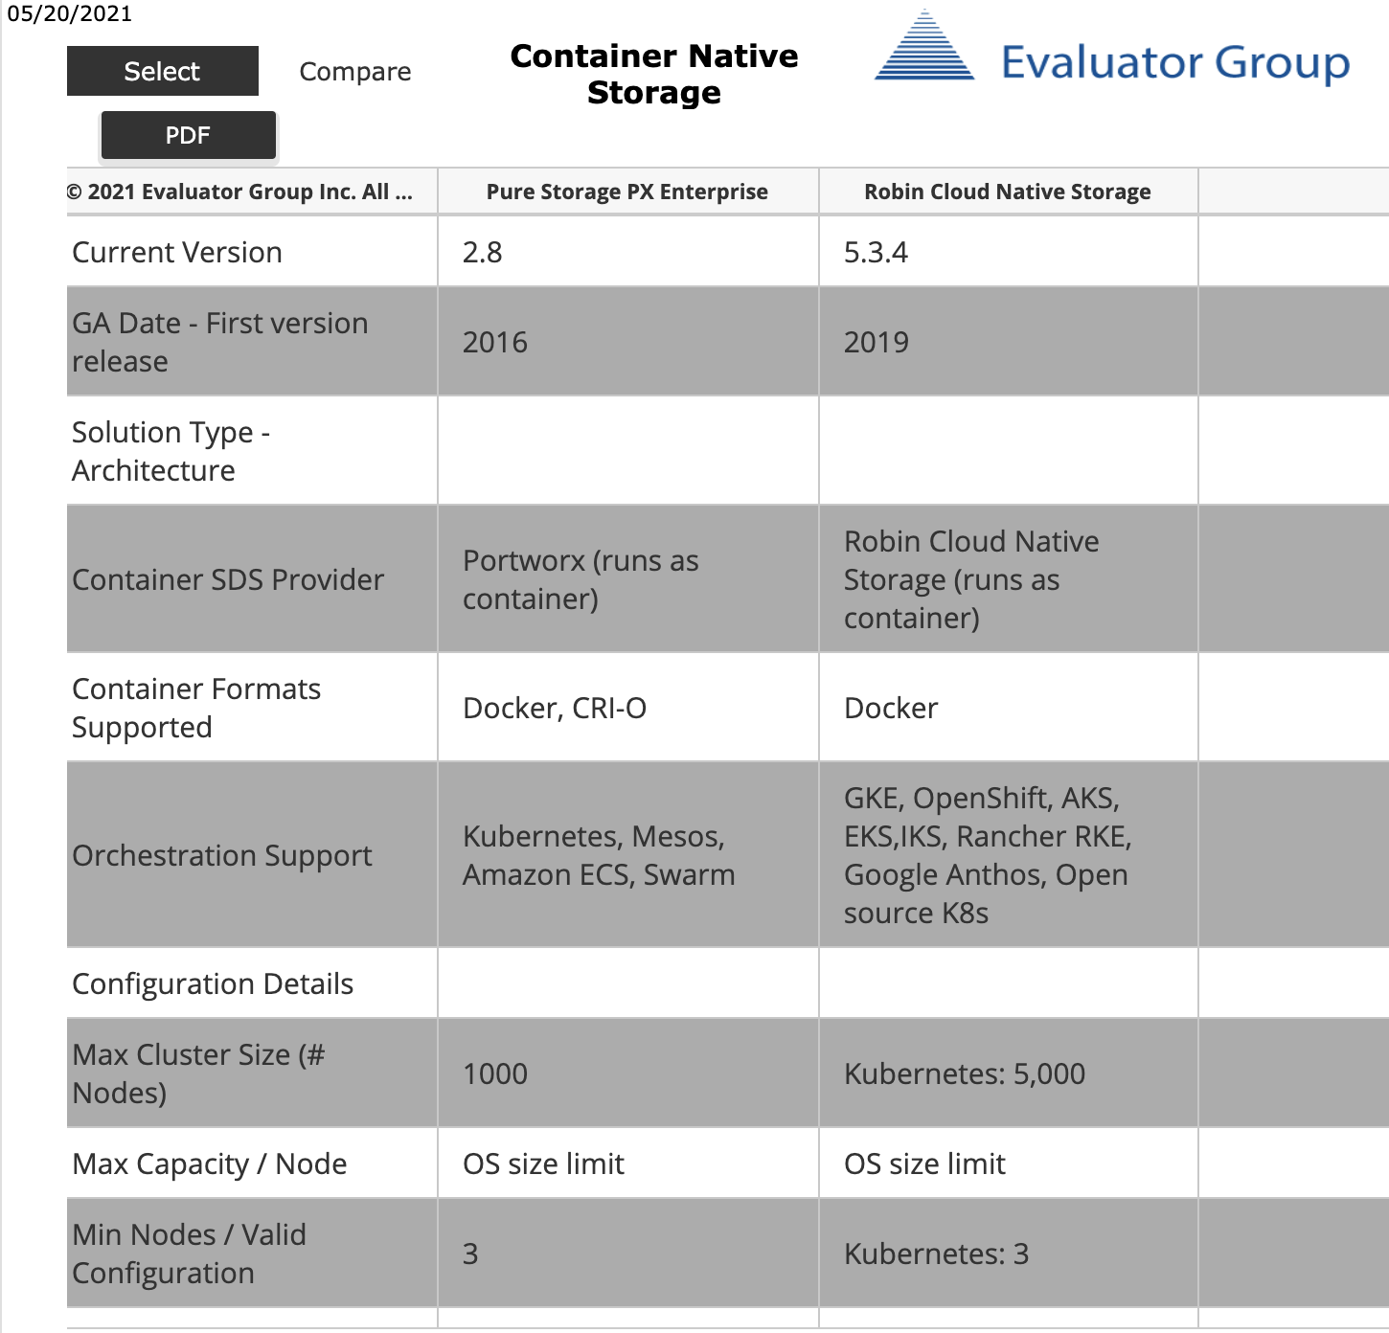Select the Robin Cloud Native Storage column header
This screenshot has width=1389, height=1333.
point(1007,192)
